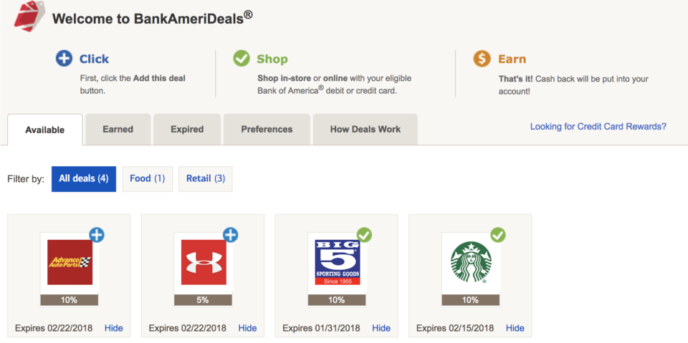Open the Under Armour logo thumbnail
688x343 pixels.
pos(204,262)
